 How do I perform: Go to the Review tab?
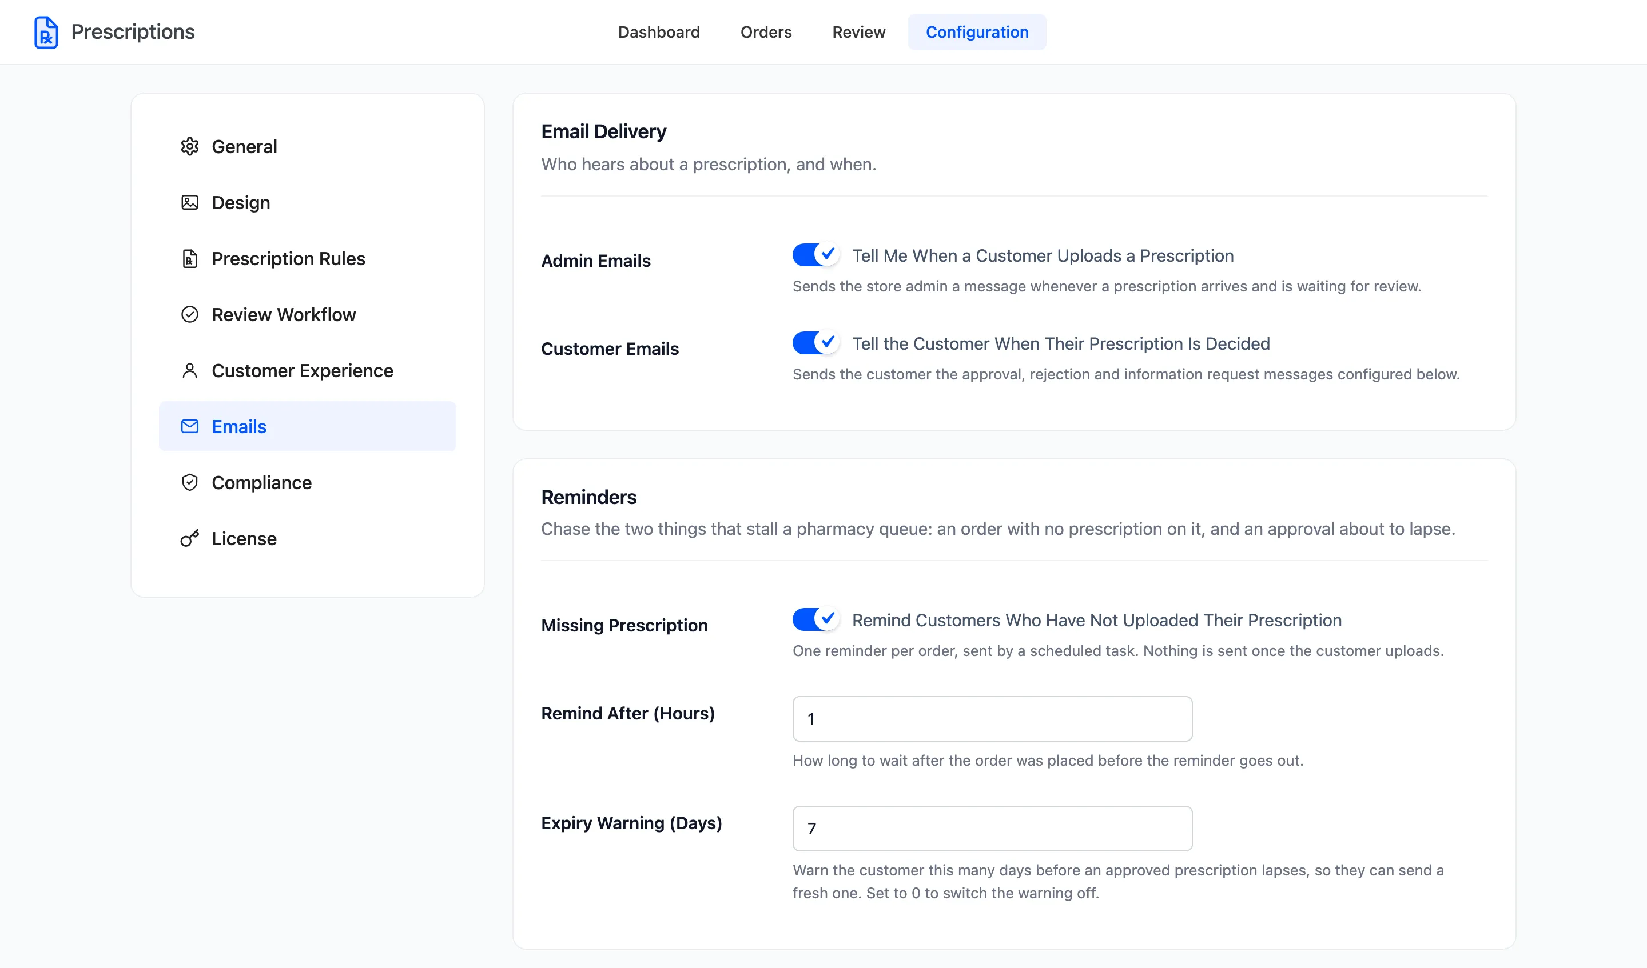[859, 32]
